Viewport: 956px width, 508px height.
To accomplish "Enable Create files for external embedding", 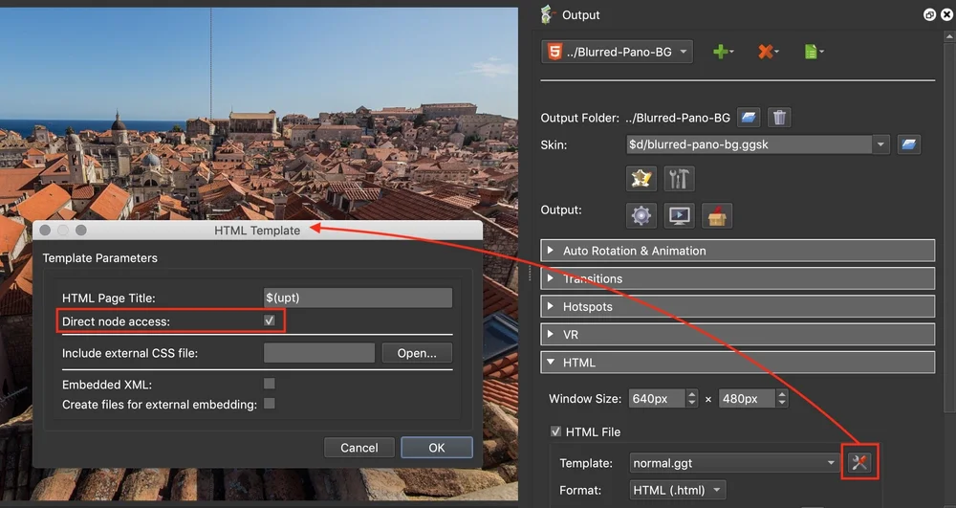I will [x=269, y=404].
